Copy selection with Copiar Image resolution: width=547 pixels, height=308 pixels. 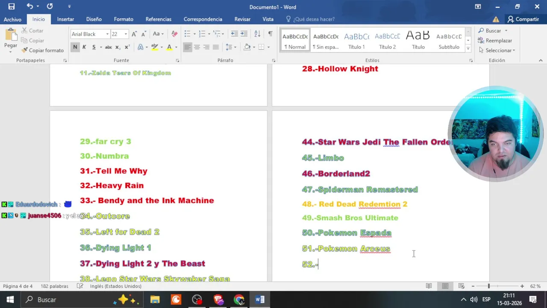tap(32, 41)
